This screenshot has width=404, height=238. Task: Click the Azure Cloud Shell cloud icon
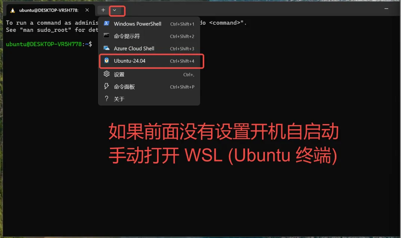coord(106,48)
